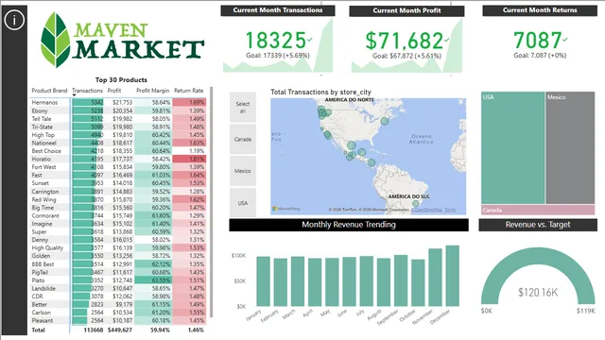The height and width of the screenshot is (340, 605).
Task: Sort table by Product Brand header
Action: pos(49,91)
